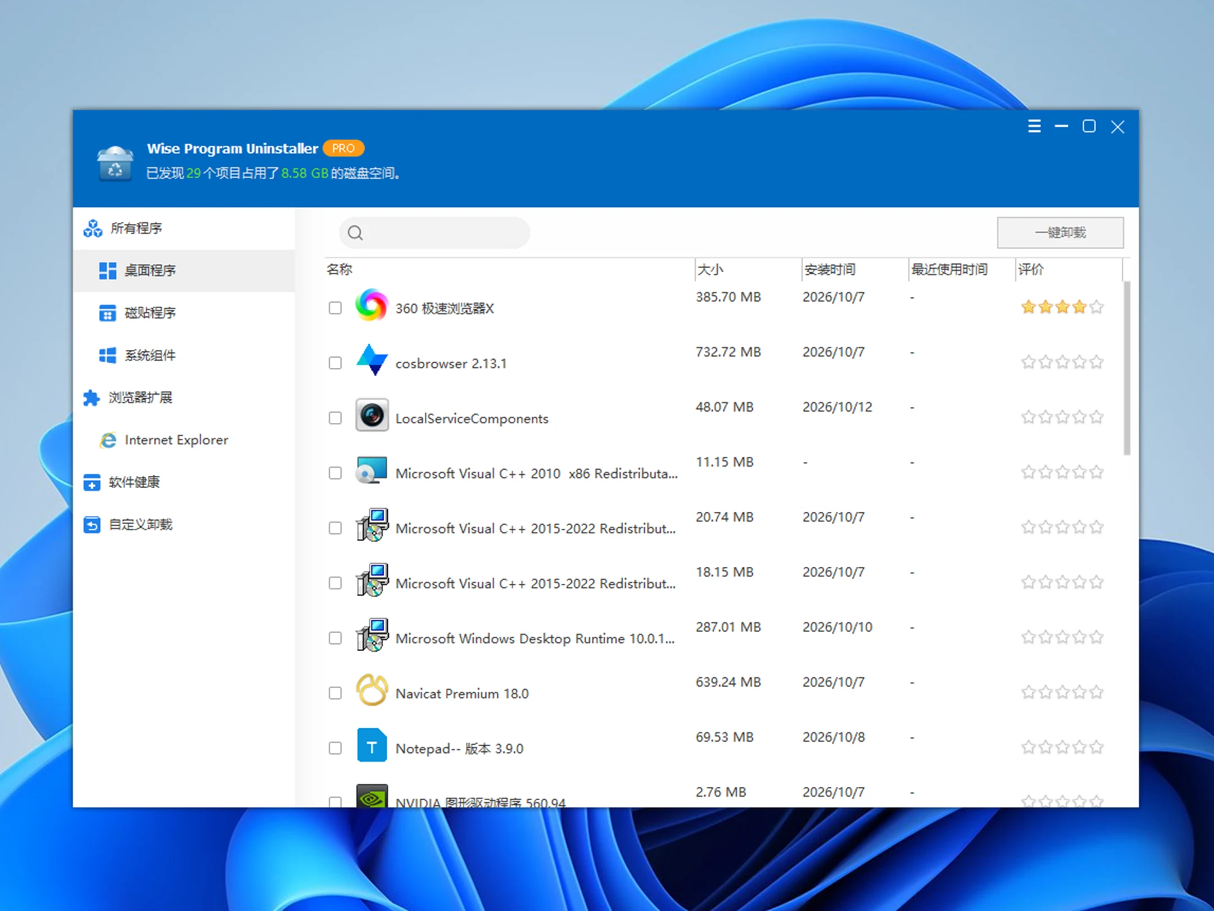The image size is (1214, 911).
Task: Select 桌面程序 in the sidebar
Action: [184, 270]
